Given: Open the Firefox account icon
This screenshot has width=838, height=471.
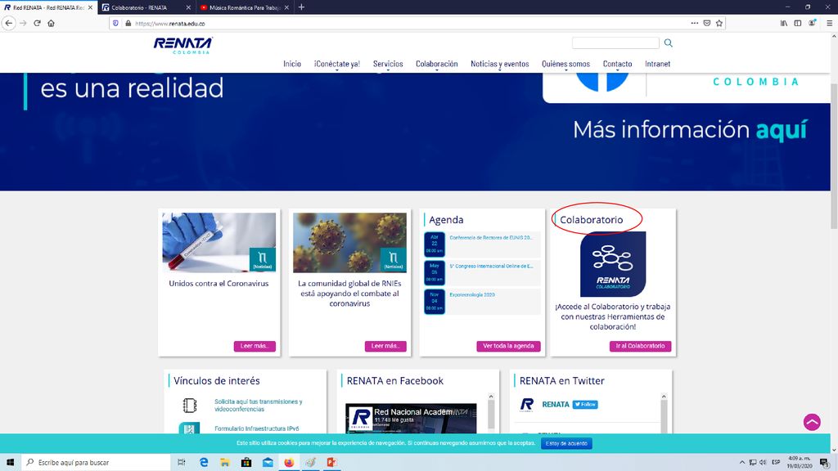Looking at the screenshot, I should coord(812,23).
